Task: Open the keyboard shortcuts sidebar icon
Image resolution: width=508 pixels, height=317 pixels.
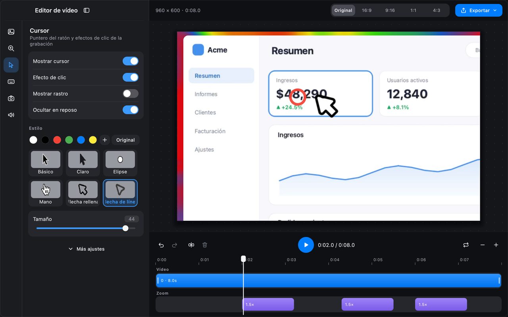Action: pos(11,82)
